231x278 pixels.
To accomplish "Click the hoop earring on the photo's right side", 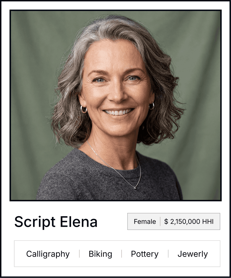I will click(x=152, y=106).
